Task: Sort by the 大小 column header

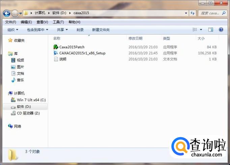Action: coord(201,38)
